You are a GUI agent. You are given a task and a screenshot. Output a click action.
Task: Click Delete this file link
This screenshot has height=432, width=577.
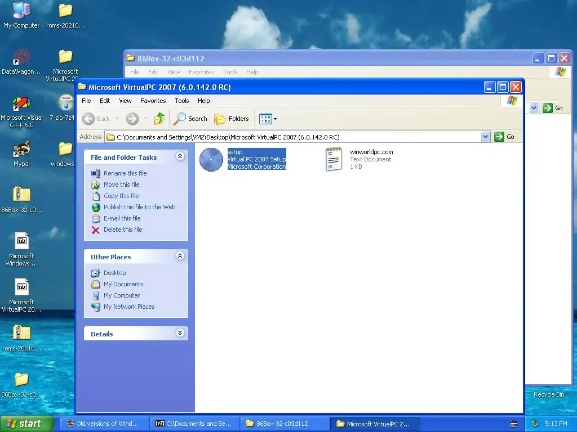pyautogui.click(x=123, y=229)
